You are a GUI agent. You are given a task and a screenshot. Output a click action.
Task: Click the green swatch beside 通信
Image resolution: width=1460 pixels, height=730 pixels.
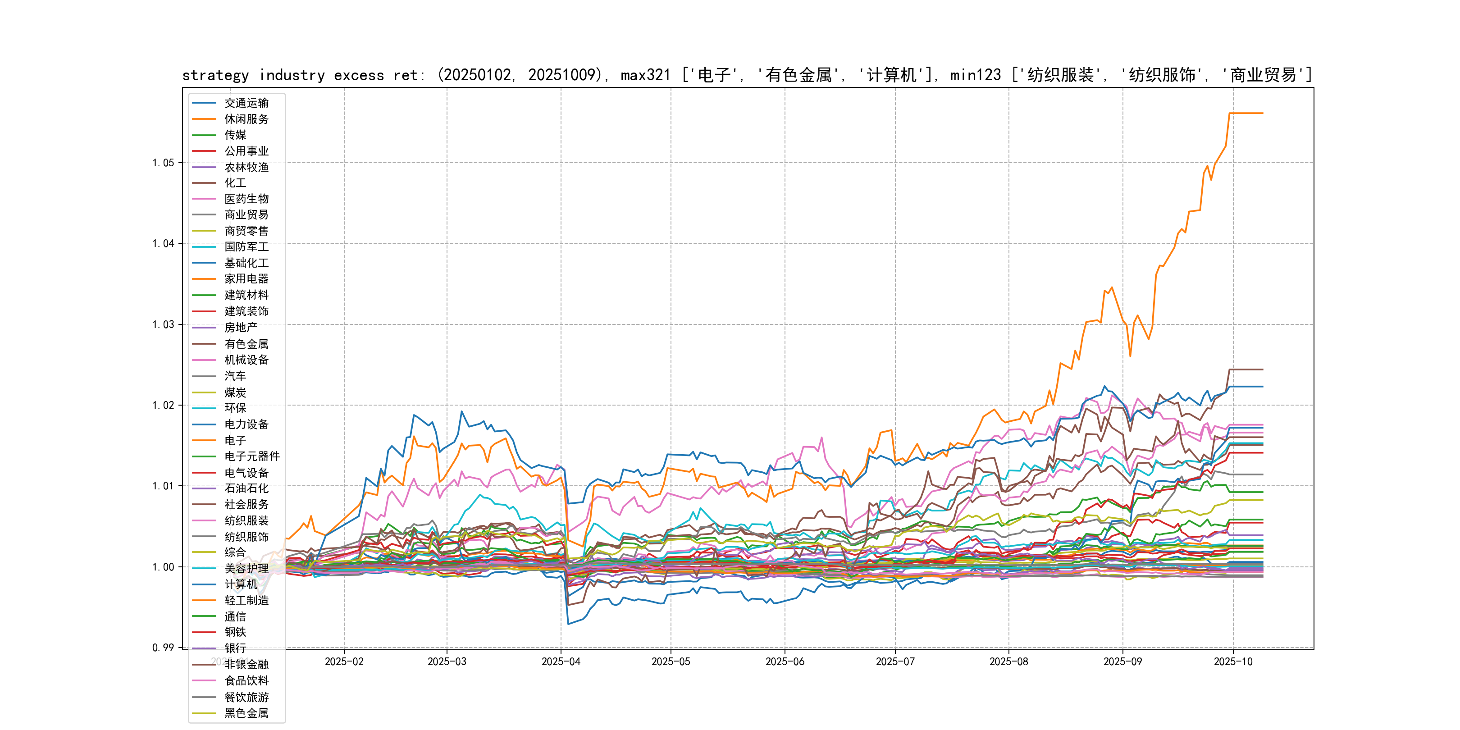(204, 616)
